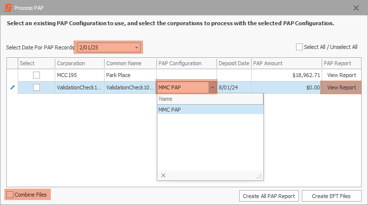Click Create All PAP Report button
The height and width of the screenshot is (205, 368).
[269, 196]
